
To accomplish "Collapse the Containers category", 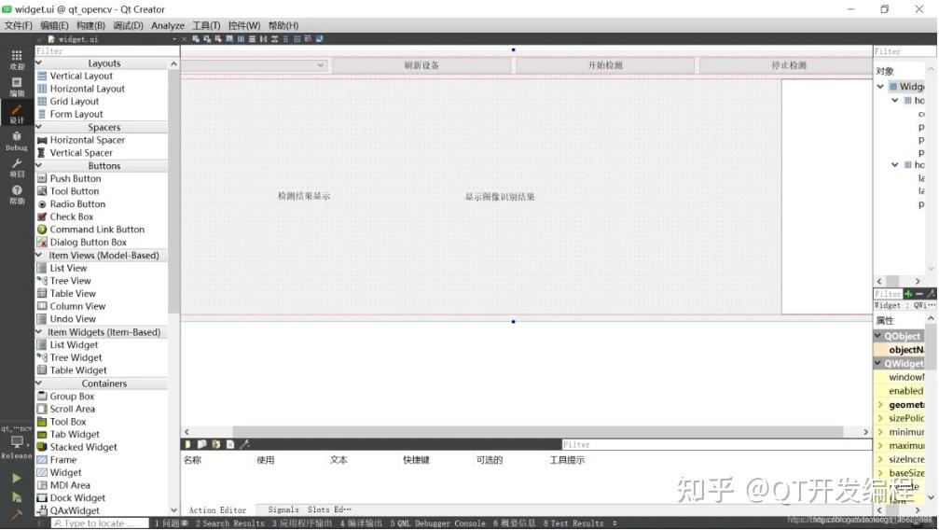I will pos(39,384).
